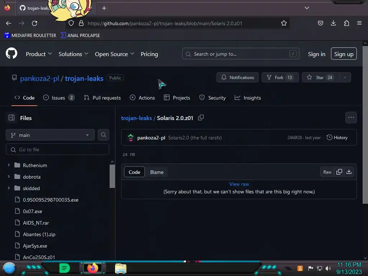Click the View raw link
This screenshot has width=368, height=276.
(239, 184)
